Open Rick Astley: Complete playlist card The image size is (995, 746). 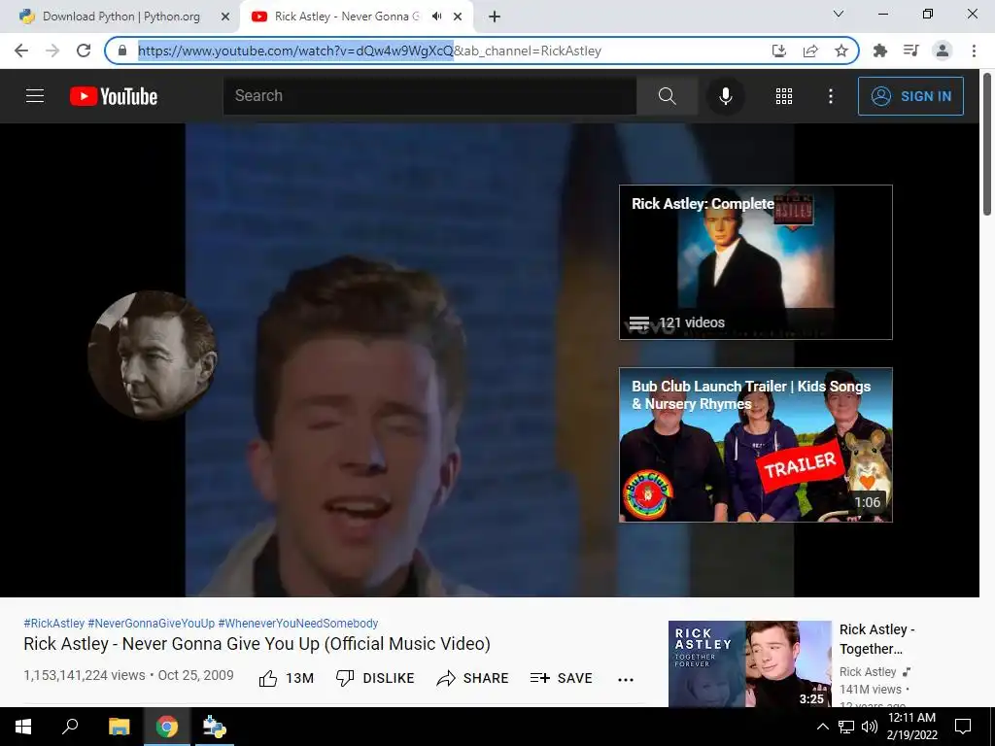(756, 262)
